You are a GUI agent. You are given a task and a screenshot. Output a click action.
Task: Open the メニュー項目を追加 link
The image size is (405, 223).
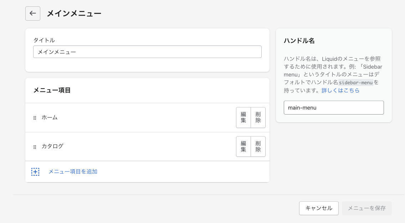[73, 171]
